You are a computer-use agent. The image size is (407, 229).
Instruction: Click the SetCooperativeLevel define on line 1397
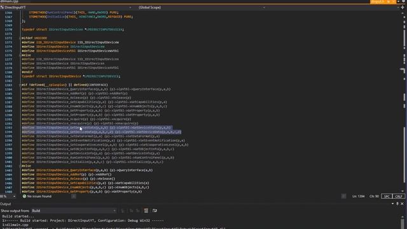pyautogui.click(x=105, y=144)
